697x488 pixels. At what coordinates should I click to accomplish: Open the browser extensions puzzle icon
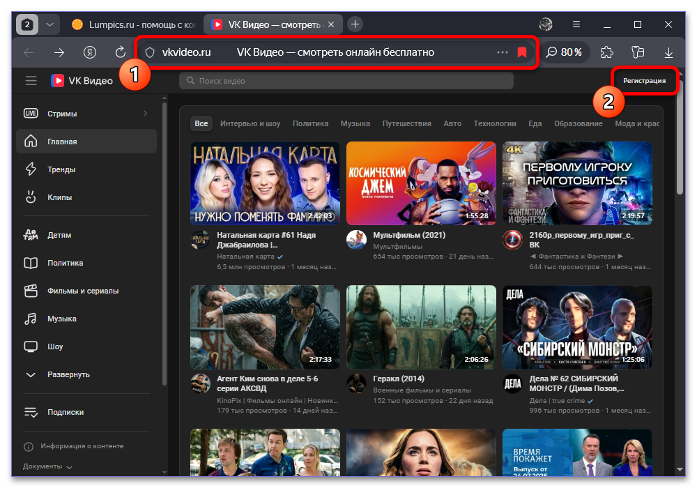tap(606, 52)
